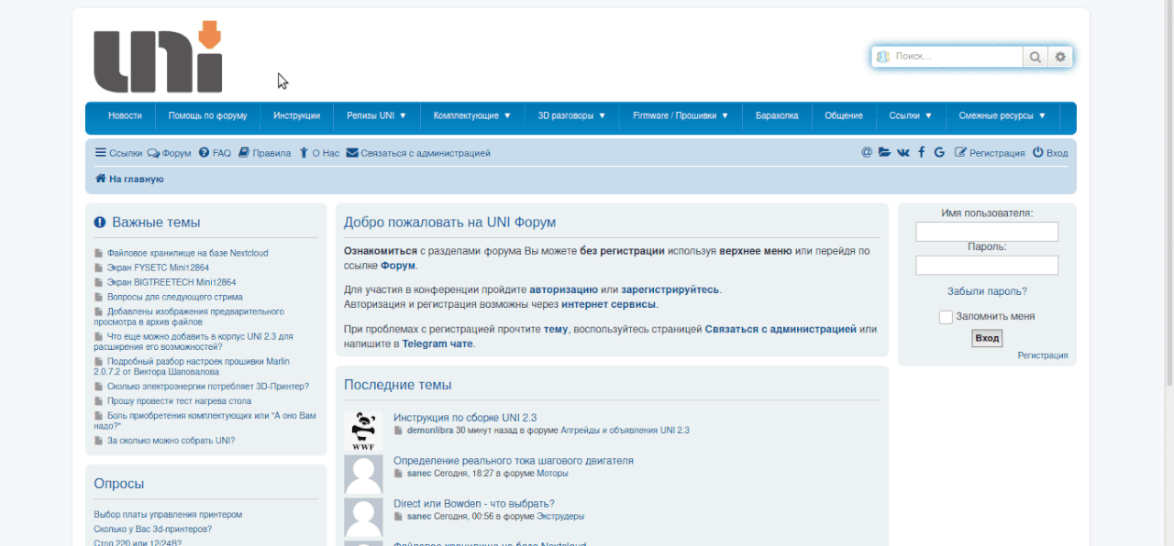Viewport: 1174px width, 546px height.
Task: Expand the Релизы UNI dropdown menu
Action: pos(376,115)
